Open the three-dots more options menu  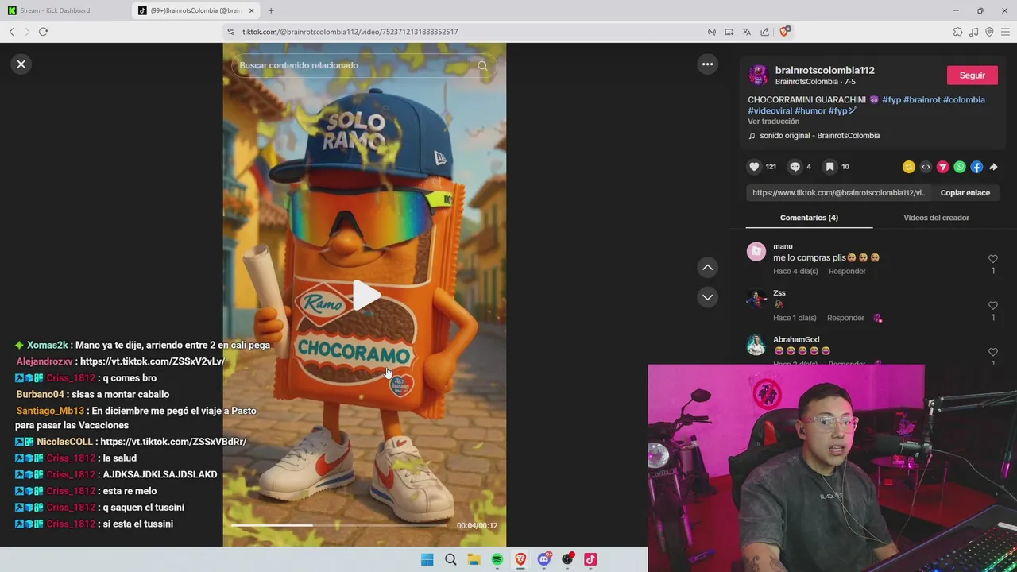tap(707, 64)
